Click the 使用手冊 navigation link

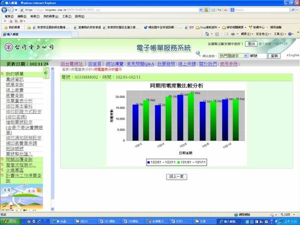(x=228, y=64)
